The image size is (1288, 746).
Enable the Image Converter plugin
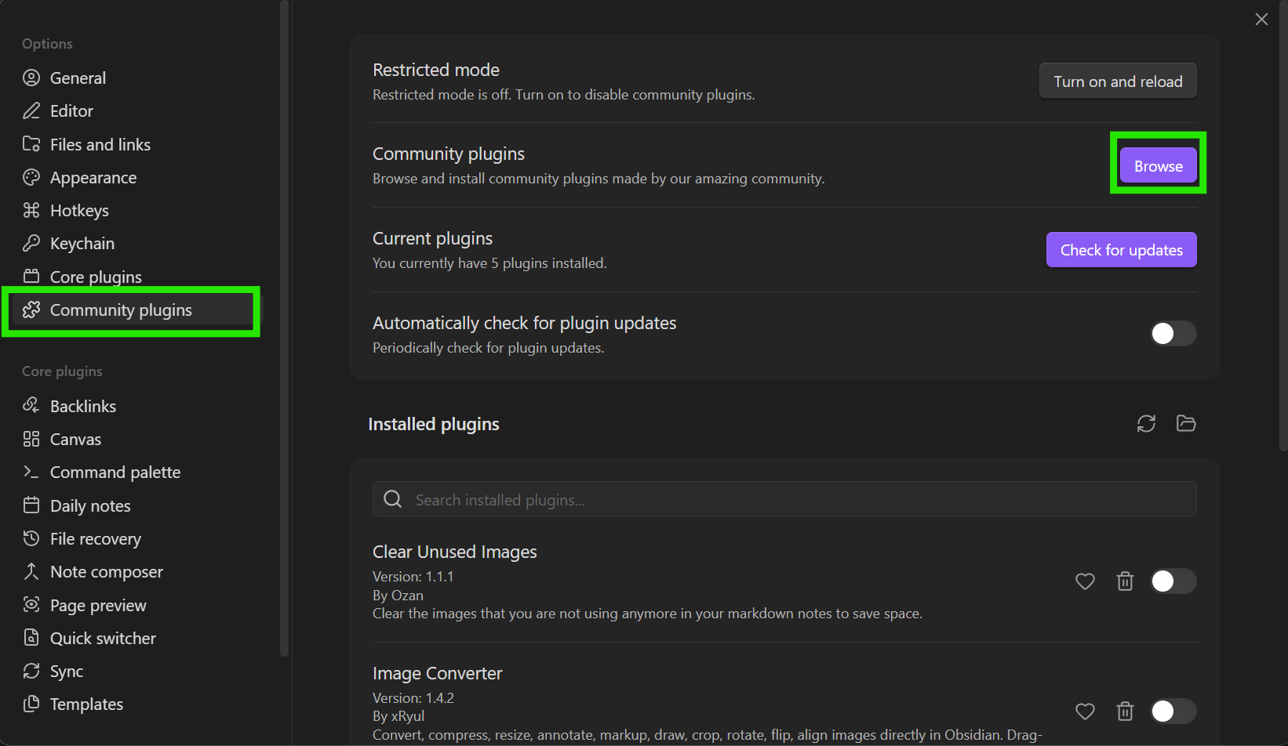click(1173, 712)
